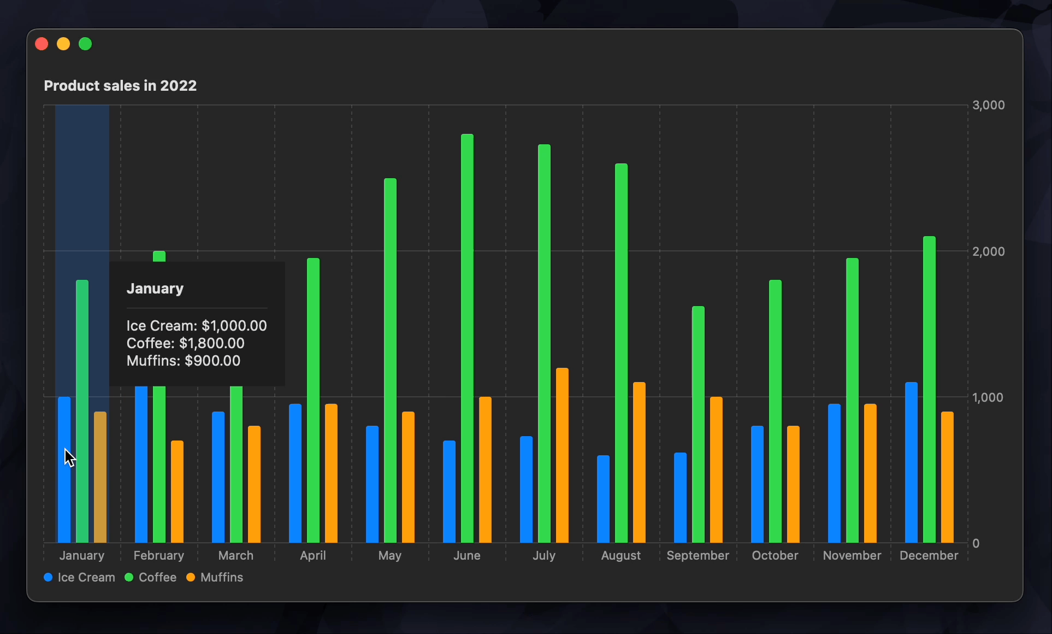Image resolution: width=1052 pixels, height=634 pixels.
Task: Close the chart window with red button
Action: [42, 44]
